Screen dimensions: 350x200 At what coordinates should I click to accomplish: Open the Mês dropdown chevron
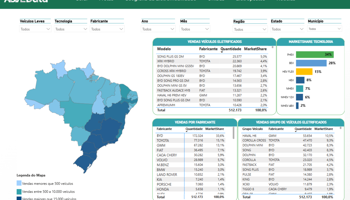pyautogui.click(x=207, y=29)
